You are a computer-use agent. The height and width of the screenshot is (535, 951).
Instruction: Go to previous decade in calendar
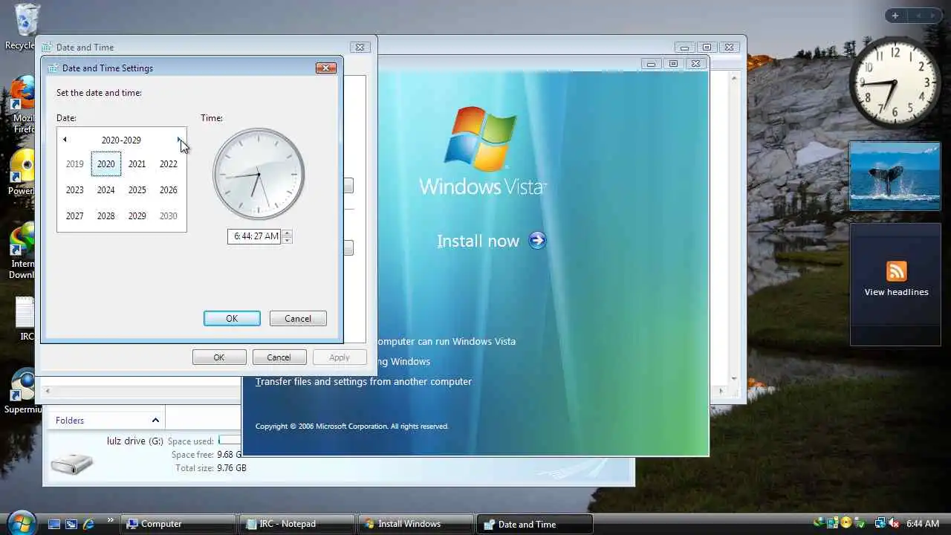[65, 140]
